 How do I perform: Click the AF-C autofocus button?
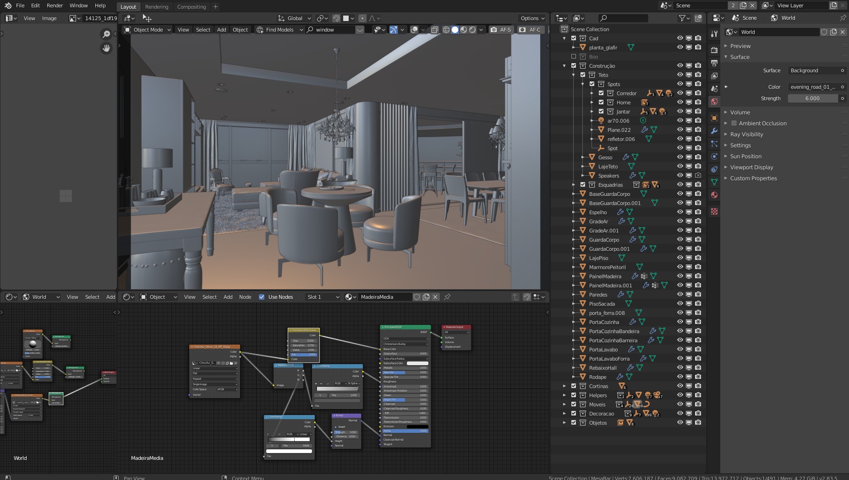click(x=530, y=30)
